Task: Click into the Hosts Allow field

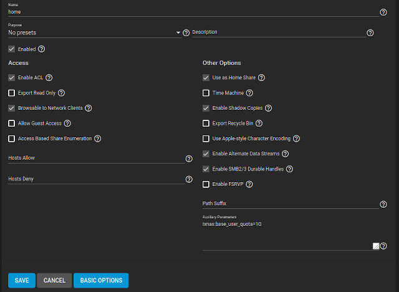Action: (x=96, y=158)
